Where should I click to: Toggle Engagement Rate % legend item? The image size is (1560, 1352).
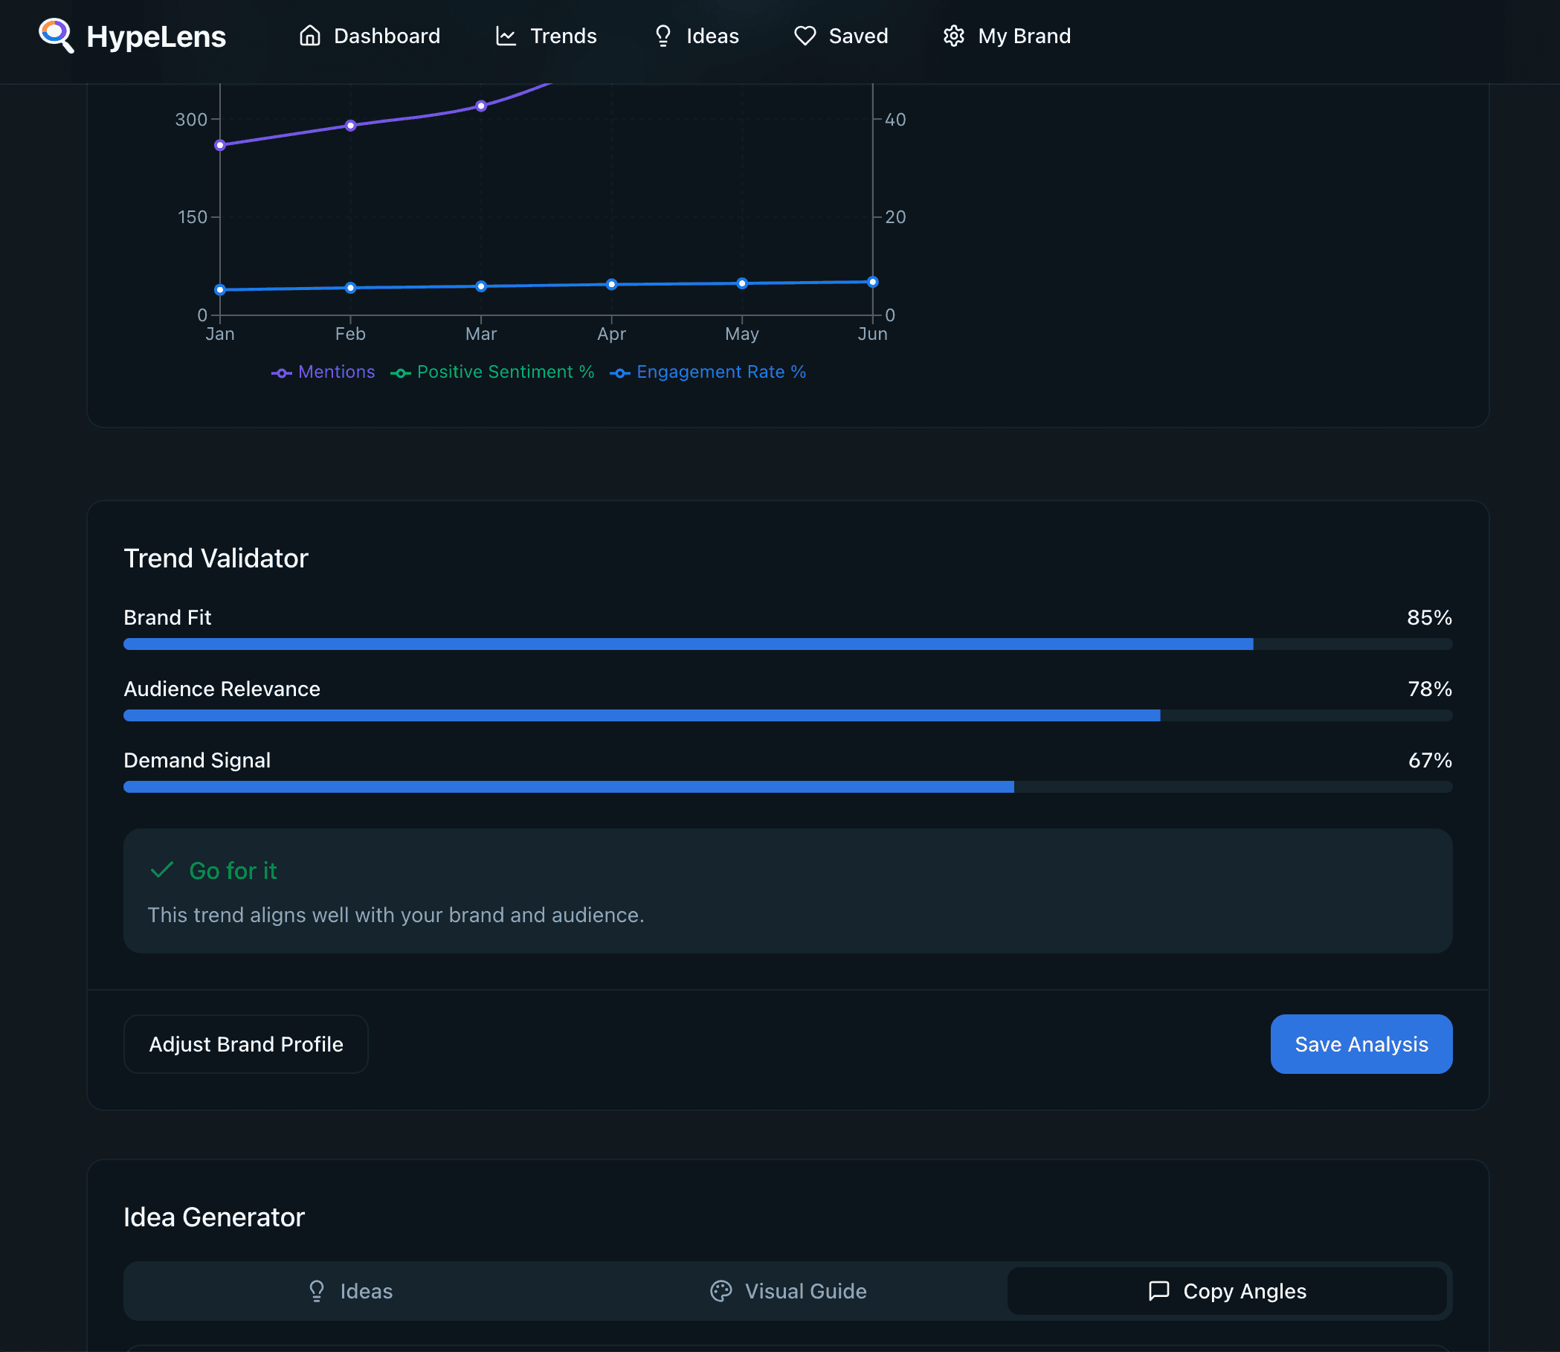click(709, 372)
